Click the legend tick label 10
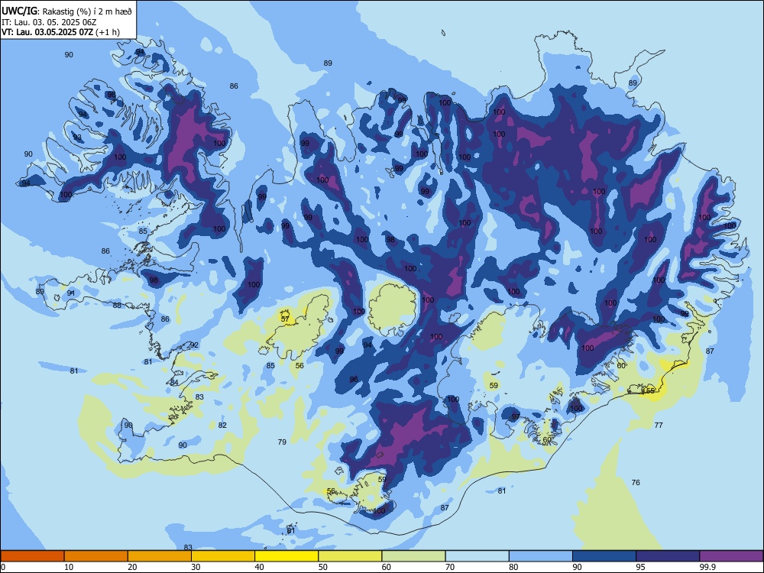 [x=69, y=567]
